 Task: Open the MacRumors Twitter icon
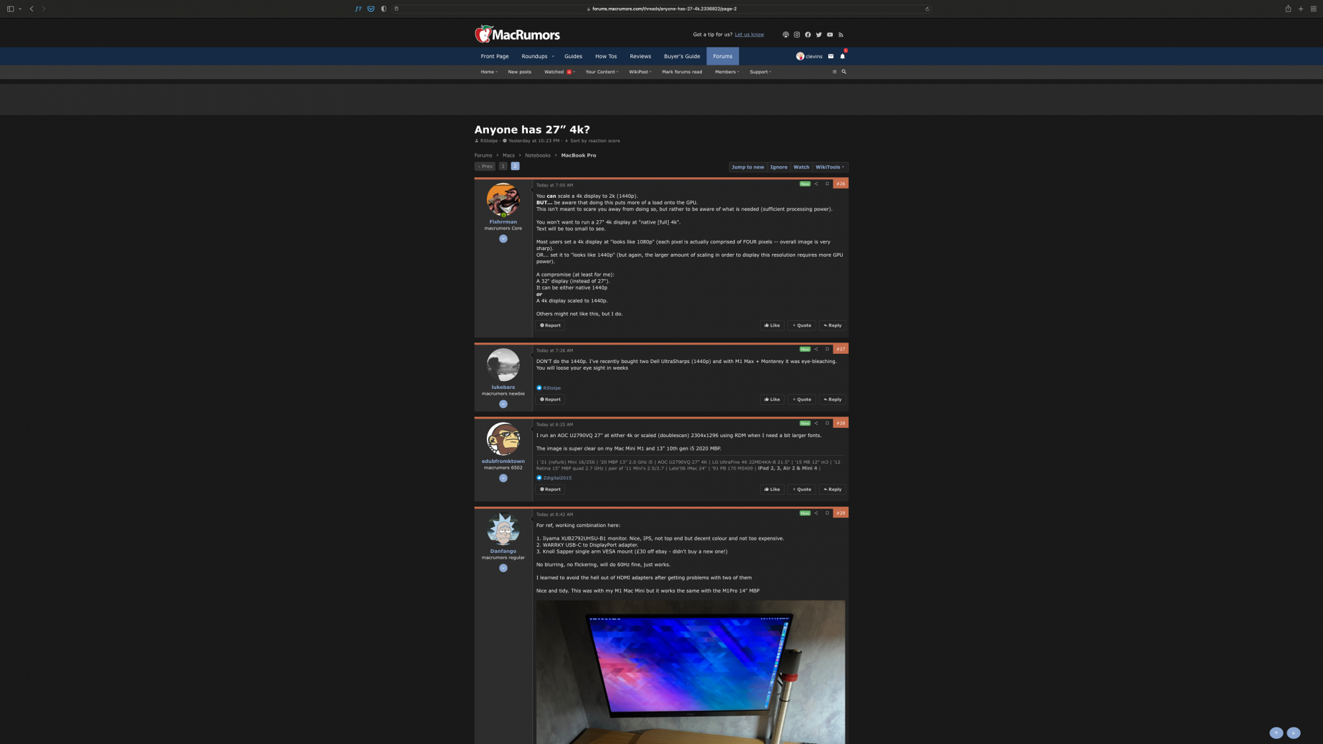click(818, 34)
